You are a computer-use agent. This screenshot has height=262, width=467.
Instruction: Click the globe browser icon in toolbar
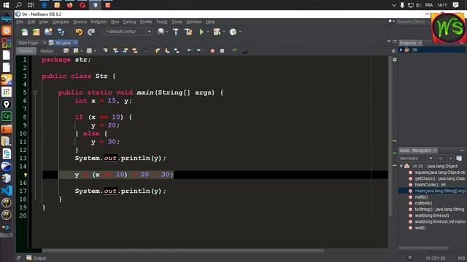click(x=161, y=31)
